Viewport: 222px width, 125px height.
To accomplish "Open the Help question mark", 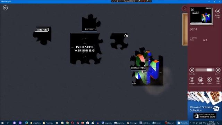I will click(x=218, y=80).
